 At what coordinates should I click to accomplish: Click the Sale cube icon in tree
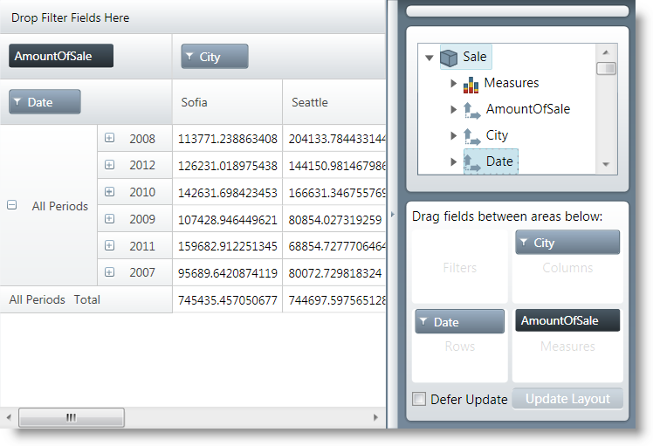click(x=450, y=58)
